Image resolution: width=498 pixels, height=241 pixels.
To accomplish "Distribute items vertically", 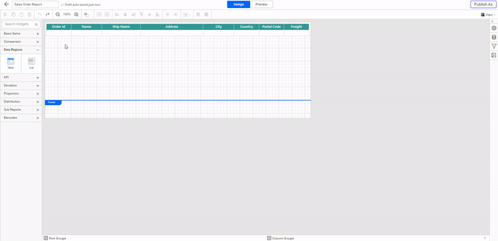I will click(x=167, y=14).
